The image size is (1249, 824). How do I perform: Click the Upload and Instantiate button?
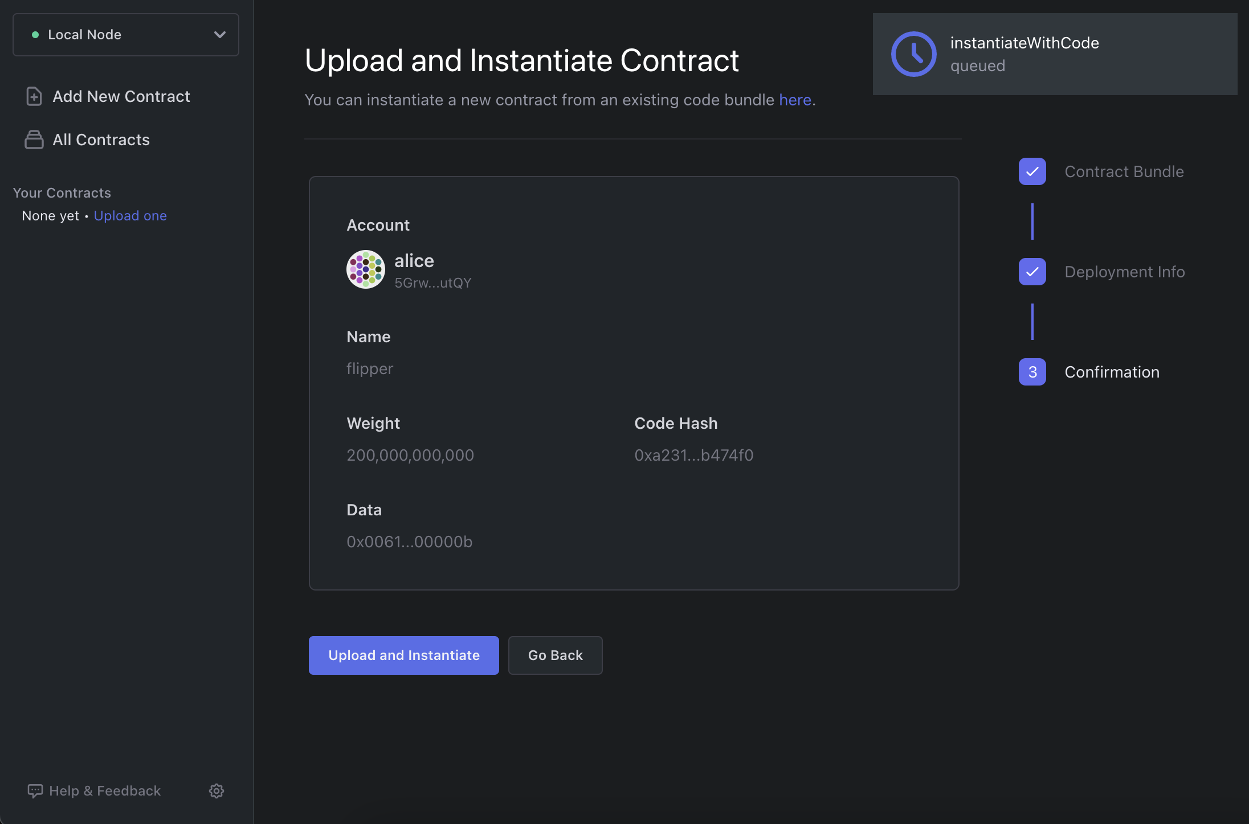coord(404,655)
